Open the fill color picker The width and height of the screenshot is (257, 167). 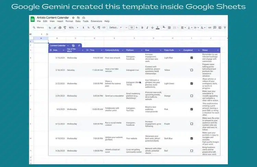[164, 27]
